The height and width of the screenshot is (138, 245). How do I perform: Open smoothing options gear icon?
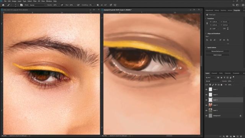point(98,5)
